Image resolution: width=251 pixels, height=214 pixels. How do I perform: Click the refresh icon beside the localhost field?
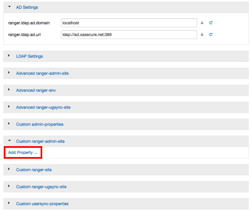tap(211, 23)
